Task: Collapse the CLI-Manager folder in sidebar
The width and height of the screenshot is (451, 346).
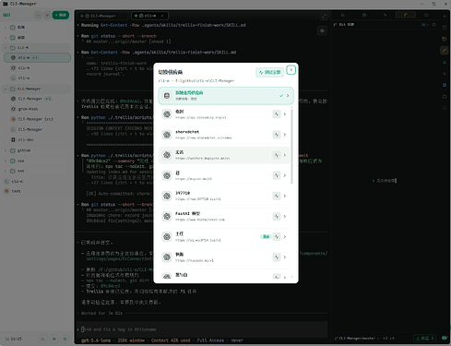Action: [x=6, y=89]
